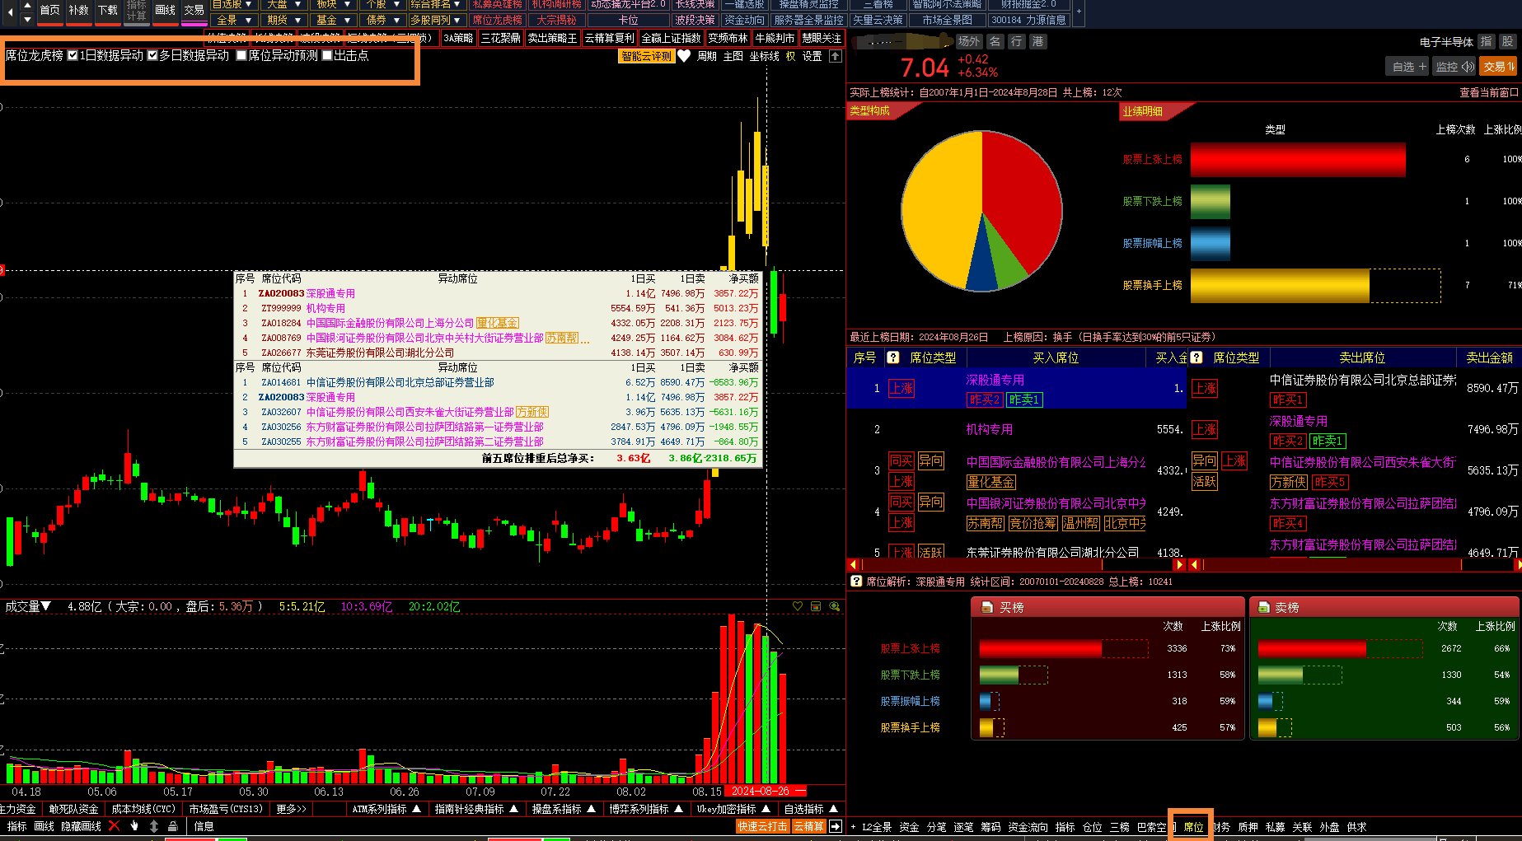Click the question mark icon before 席位解析
The image size is (1522, 841).
pyautogui.click(x=856, y=582)
